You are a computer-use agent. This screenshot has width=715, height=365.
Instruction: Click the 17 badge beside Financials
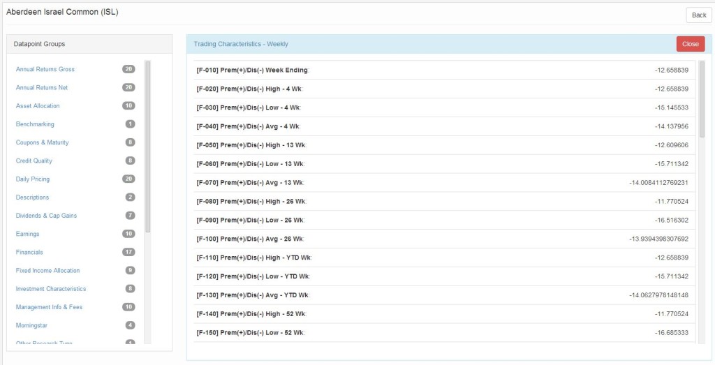(128, 252)
